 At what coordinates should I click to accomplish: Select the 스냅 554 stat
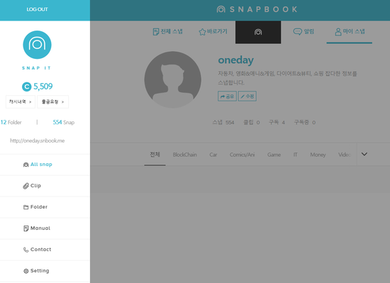click(223, 123)
